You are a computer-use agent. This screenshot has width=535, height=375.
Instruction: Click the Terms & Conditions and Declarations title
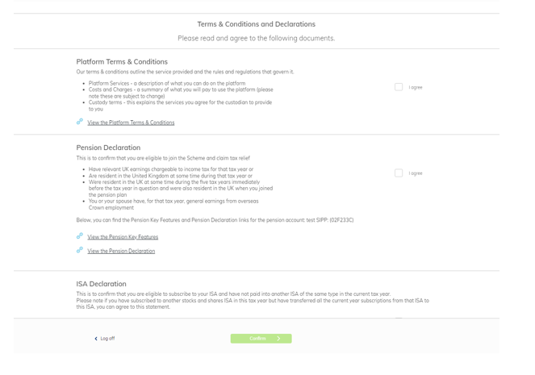click(257, 24)
